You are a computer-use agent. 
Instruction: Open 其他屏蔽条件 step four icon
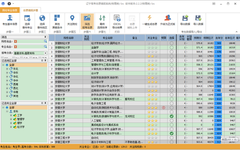coord(57,18)
